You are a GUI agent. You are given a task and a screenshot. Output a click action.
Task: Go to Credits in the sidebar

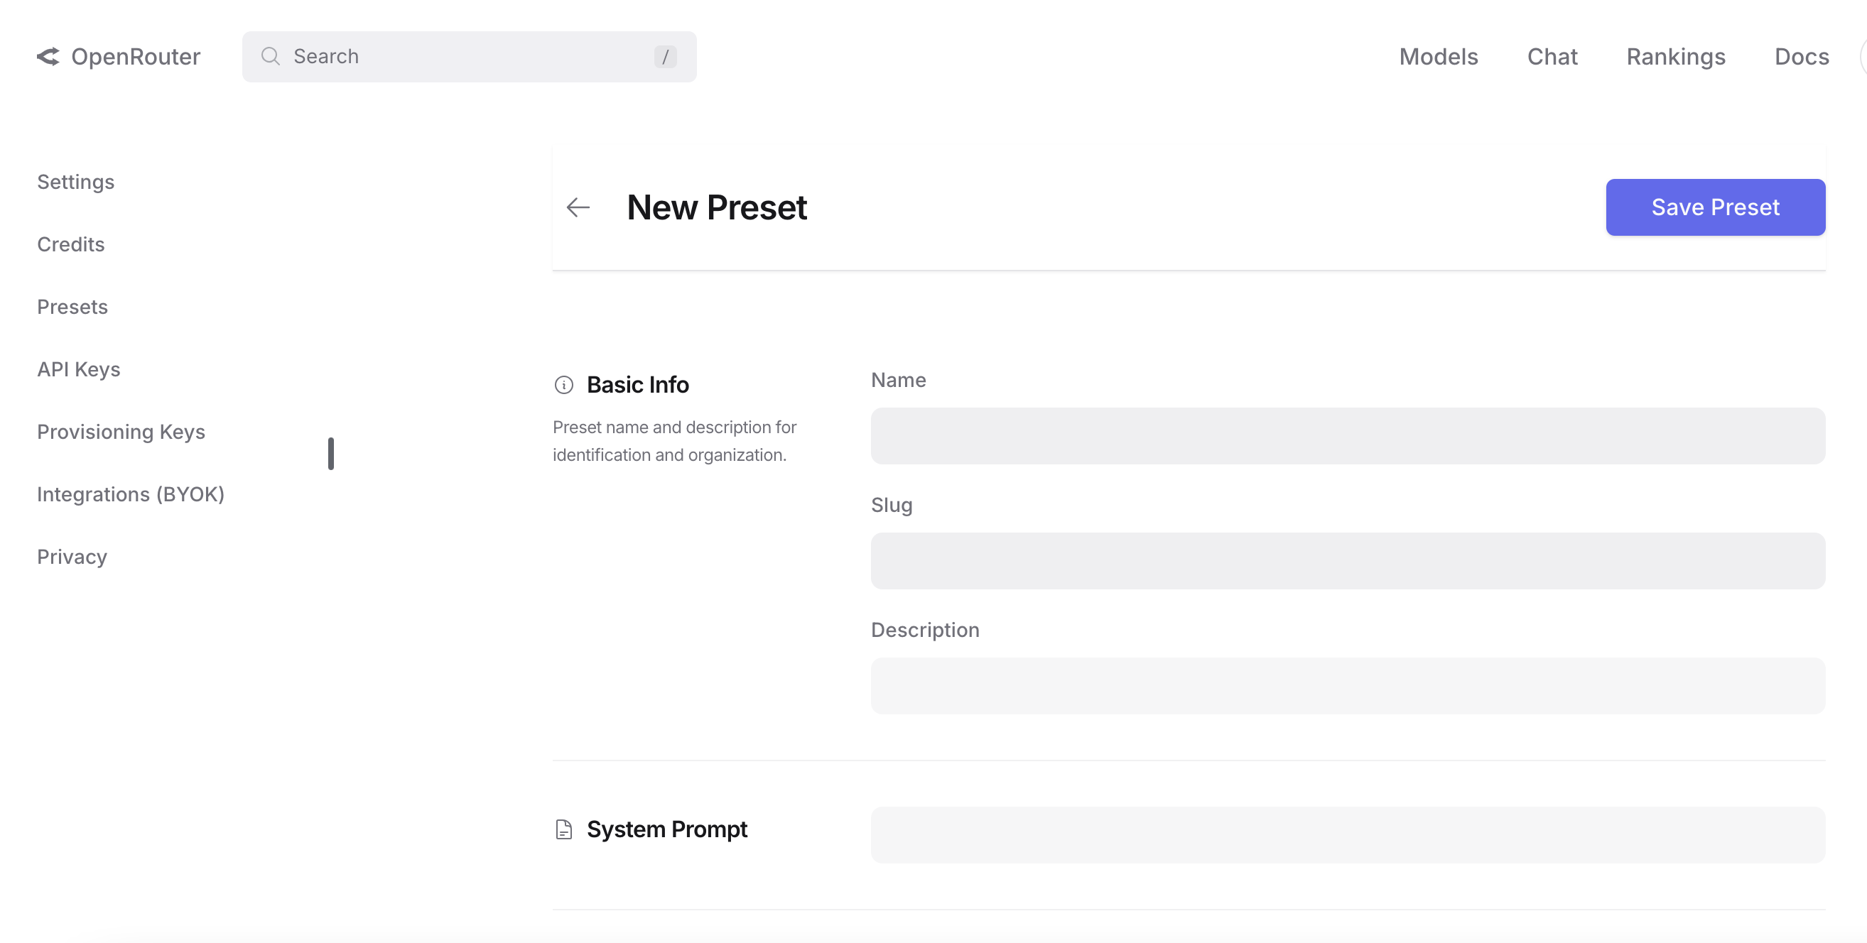tap(71, 244)
